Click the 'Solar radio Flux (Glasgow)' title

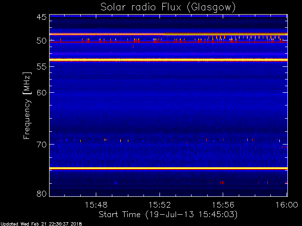click(168, 8)
